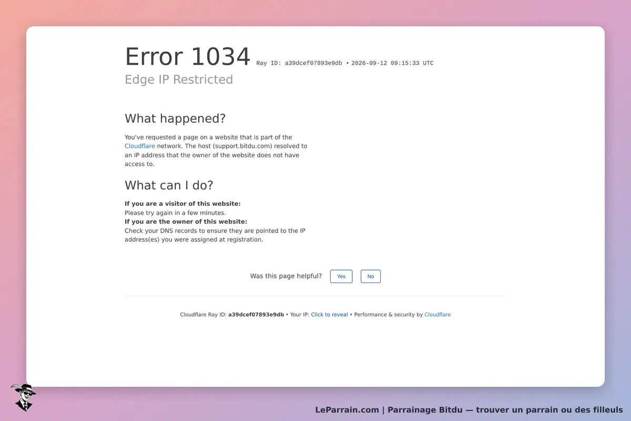The height and width of the screenshot is (421, 631).
Task: Click the What happened? heading
Action: (x=175, y=118)
